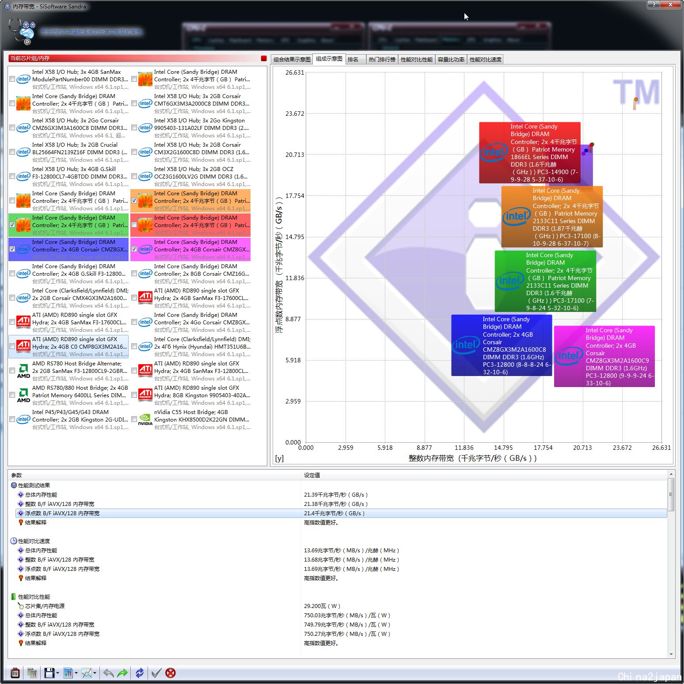Collapse the 性能测试结果 section
Screen dimensions: 684x684
tap(14, 485)
